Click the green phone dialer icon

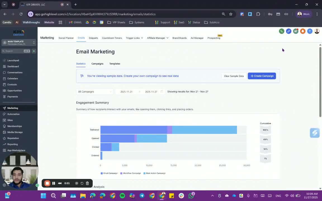click(281, 31)
